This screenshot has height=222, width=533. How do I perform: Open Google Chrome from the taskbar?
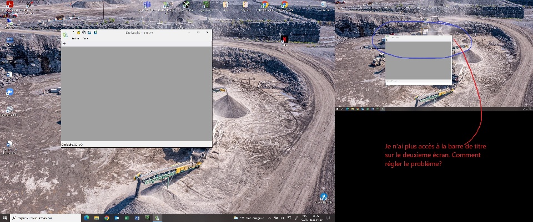(x=107, y=218)
